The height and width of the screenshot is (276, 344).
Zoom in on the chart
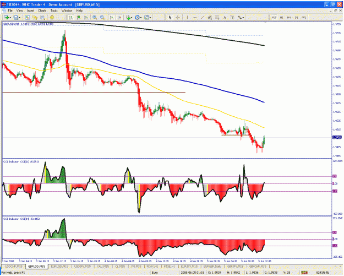click(x=95, y=17)
